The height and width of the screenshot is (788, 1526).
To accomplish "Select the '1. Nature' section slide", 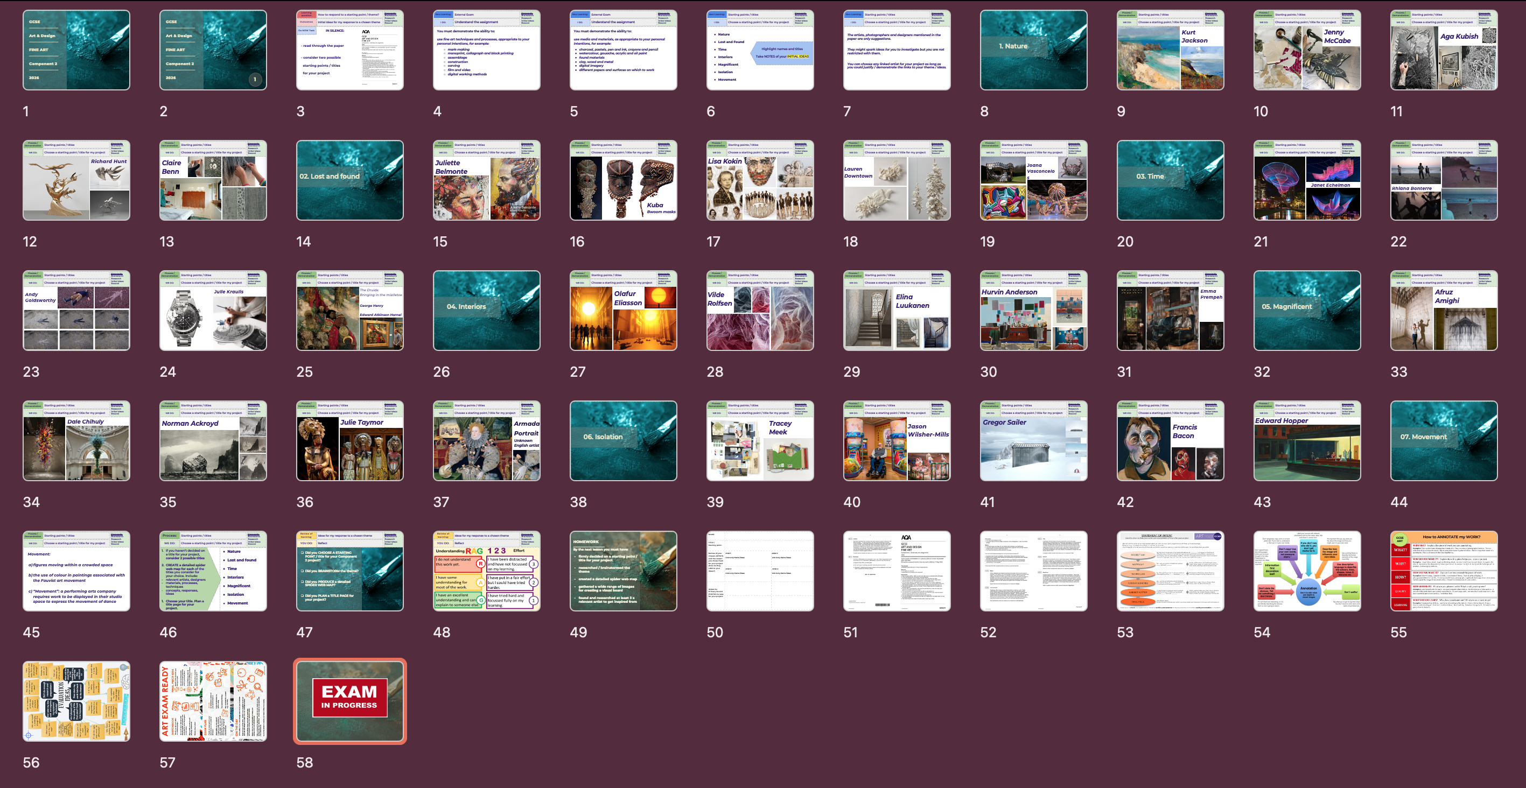I will [x=1034, y=50].
